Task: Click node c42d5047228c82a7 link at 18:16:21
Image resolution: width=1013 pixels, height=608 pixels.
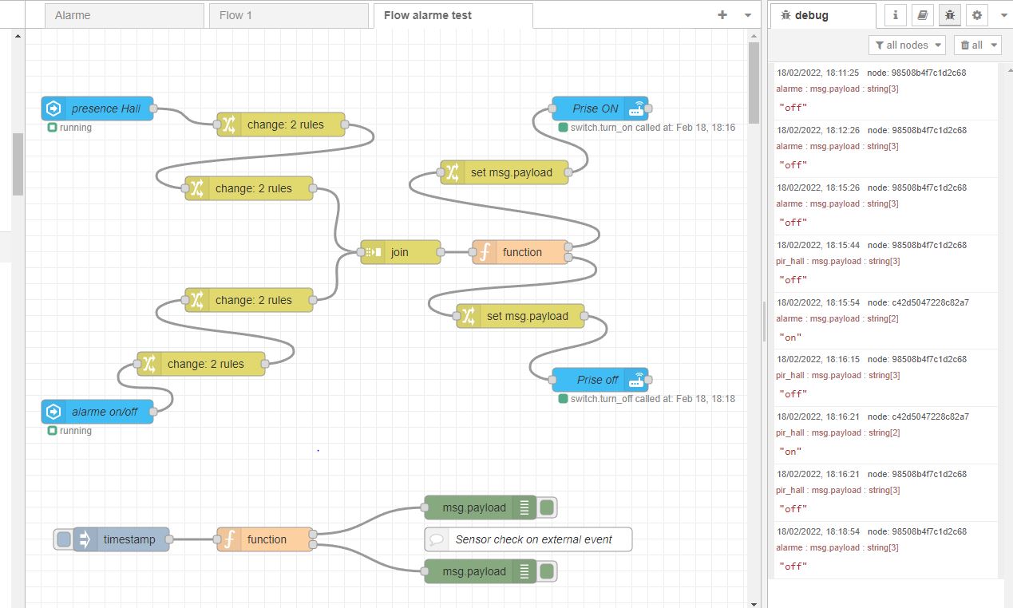Action: pyautogui.click(x=918, y=417)
